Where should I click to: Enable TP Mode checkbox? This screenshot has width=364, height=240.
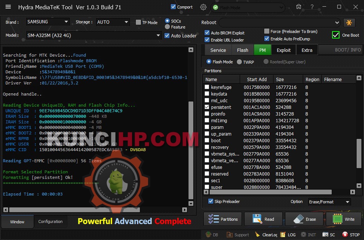point(138,22)
